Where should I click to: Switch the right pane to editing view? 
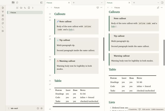(158, 7)
